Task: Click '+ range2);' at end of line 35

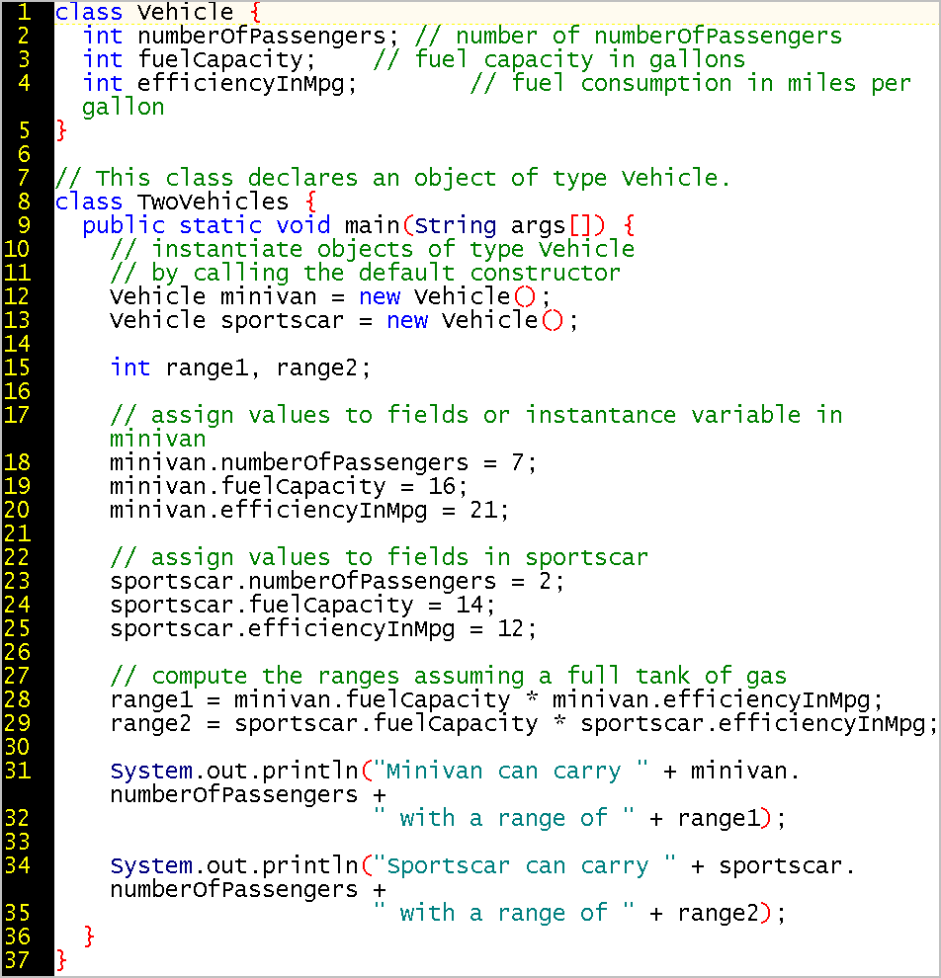Action: point(718,913)
